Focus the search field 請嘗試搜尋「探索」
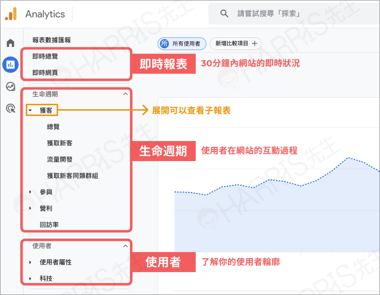Image resolution: width=380 pixels, height=295 pixels. pyautogui.click(x=294, y=14)
